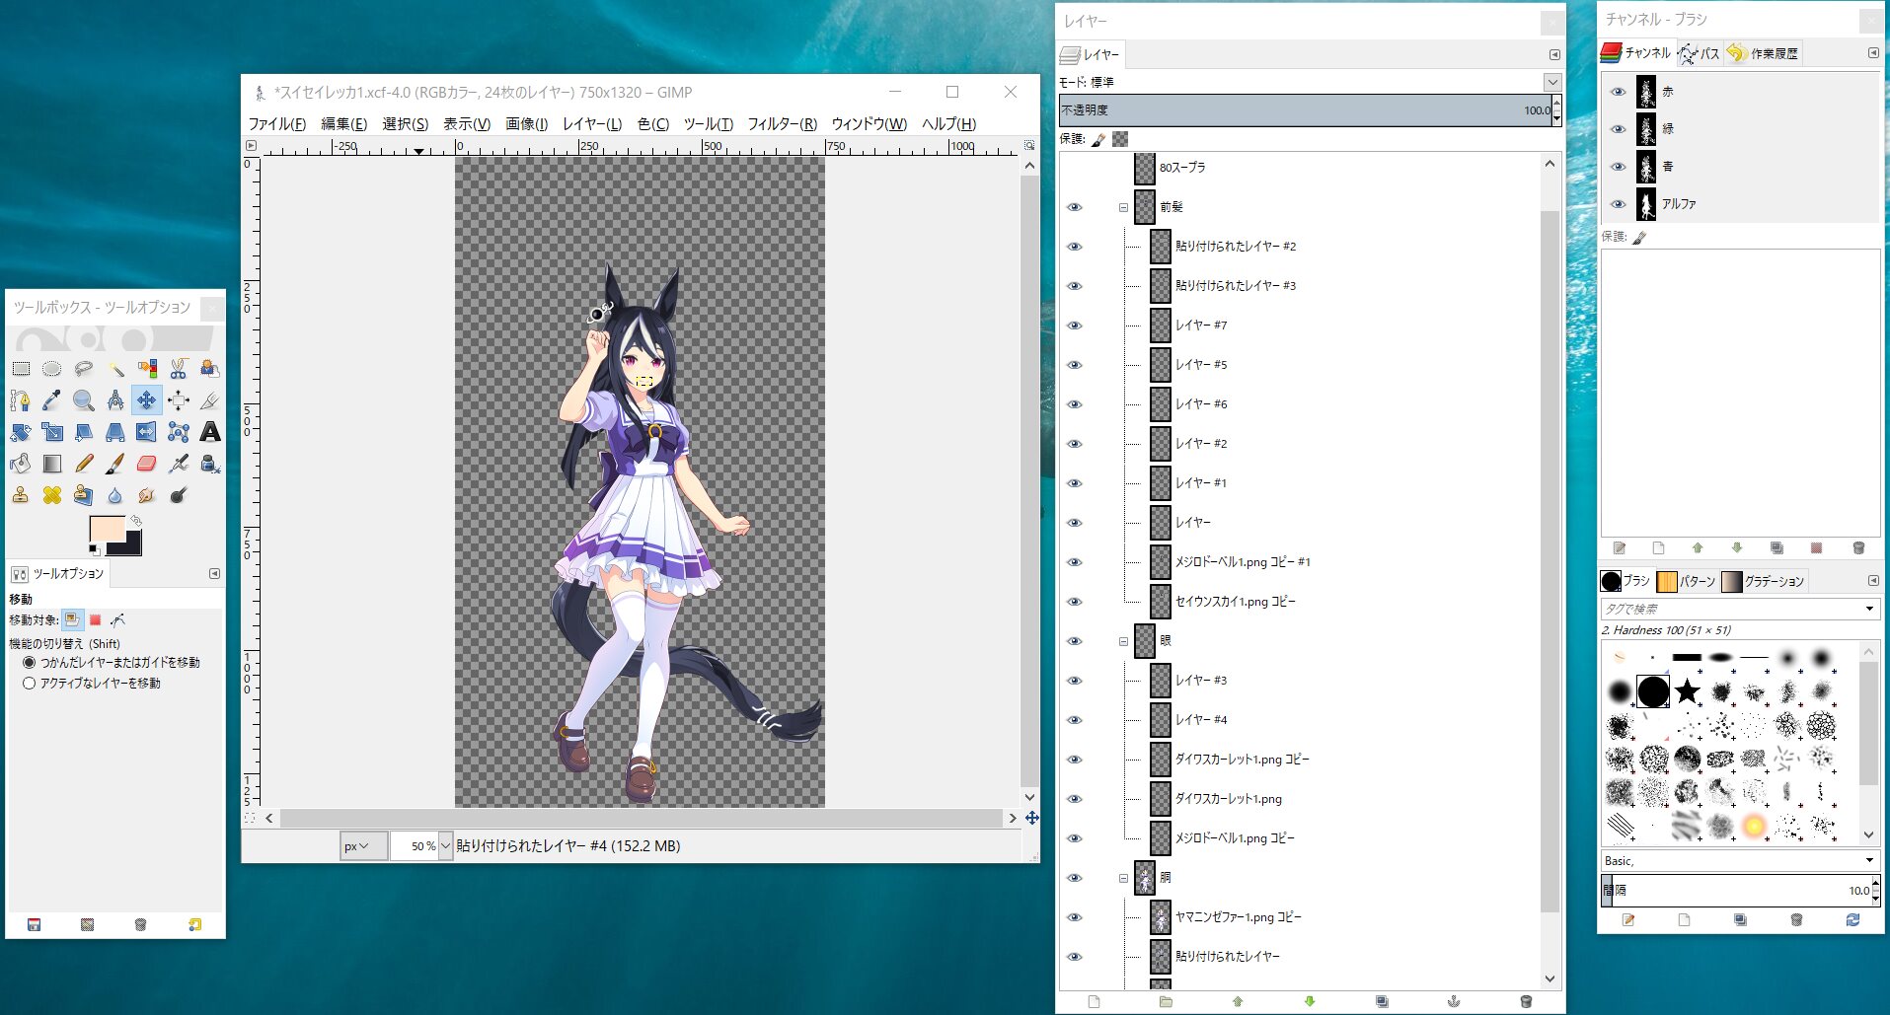Select the Scale tool
Viewport: 1890px width, 1015px height.
(x=52, y=432)
